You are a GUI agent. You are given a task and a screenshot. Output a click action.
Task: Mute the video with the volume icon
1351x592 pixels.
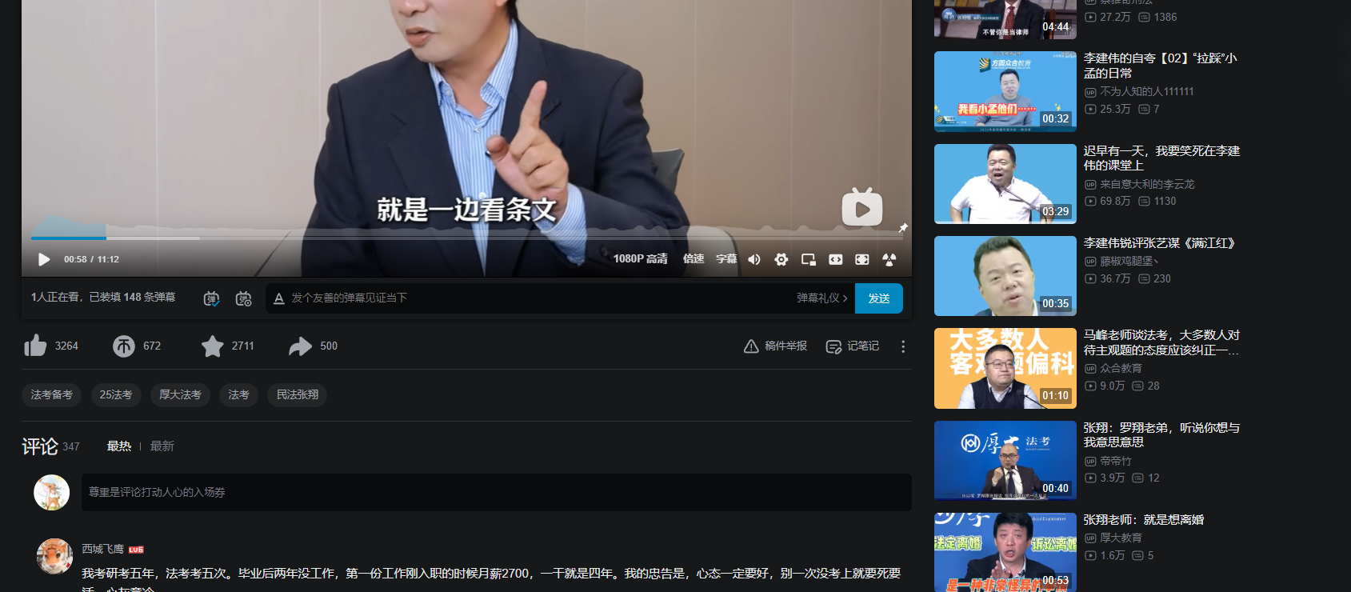click(754, 259)
